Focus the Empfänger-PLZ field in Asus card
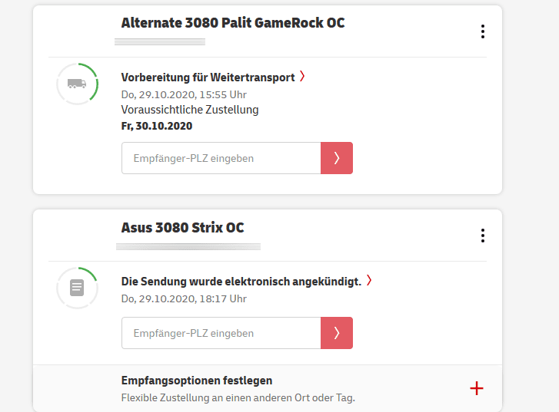This screenshot has height=412, width=559. click(221, 333)
